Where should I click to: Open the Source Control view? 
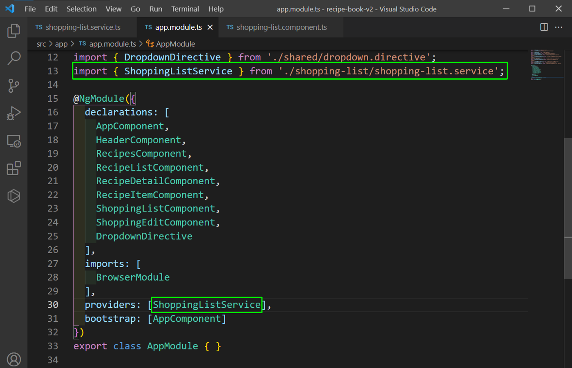point(13,86)
